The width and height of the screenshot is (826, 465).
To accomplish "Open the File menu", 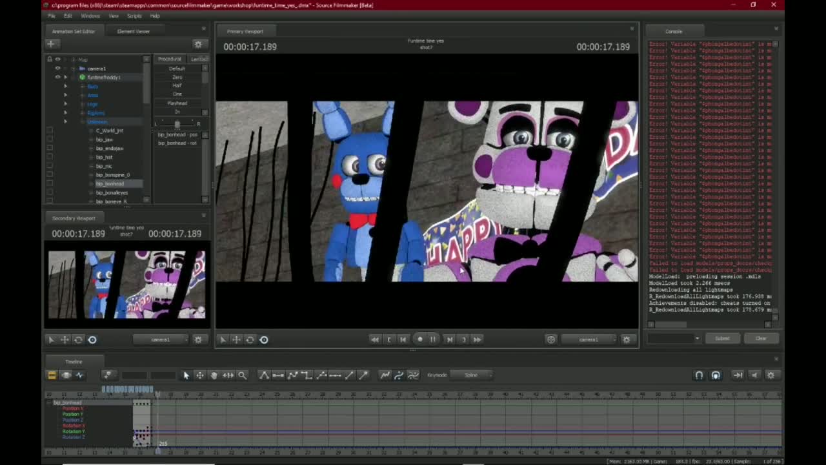I will (52, 15).
